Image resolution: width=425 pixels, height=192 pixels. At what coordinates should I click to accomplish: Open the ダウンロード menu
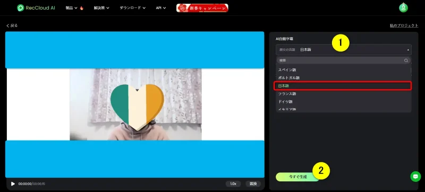pos(132,8)
